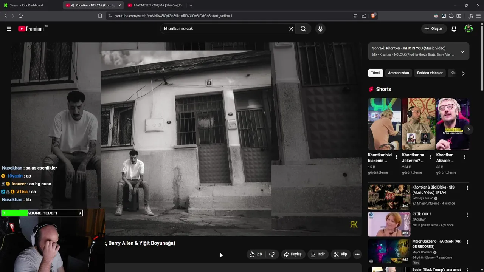
Task: Open the Brave browser main menu
Action: [x=478, y=16]
